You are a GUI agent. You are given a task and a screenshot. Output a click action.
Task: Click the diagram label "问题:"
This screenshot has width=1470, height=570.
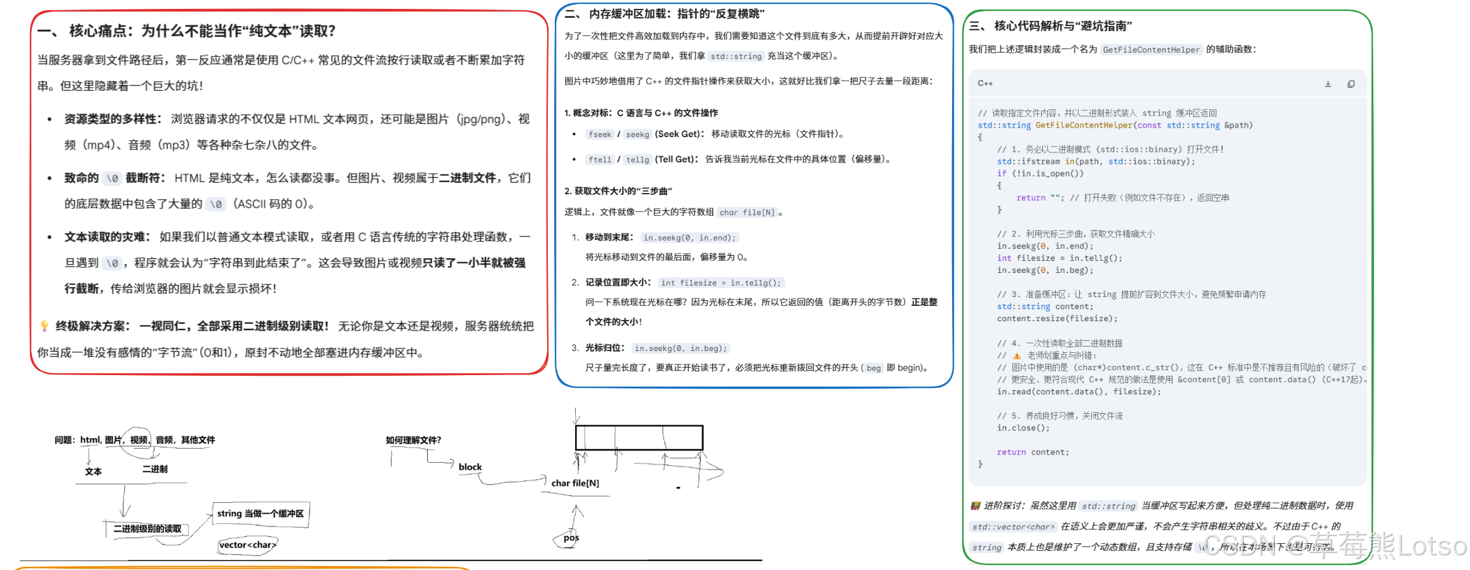tap(65, 440)
